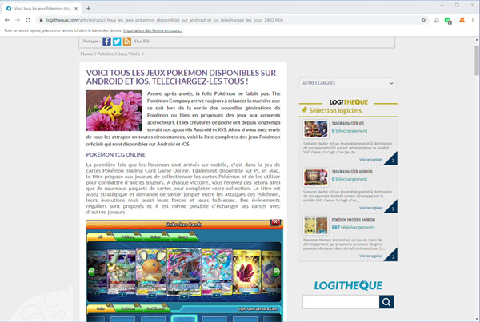
Task: Open Samurai Master iOS arrow button
Action: 391,159
